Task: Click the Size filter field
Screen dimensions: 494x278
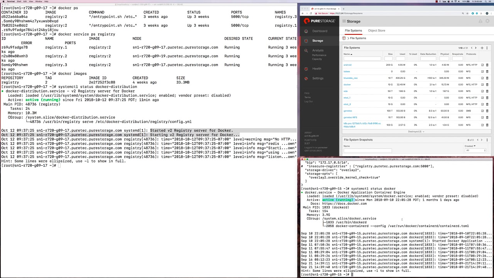Action: pos(388,59)
